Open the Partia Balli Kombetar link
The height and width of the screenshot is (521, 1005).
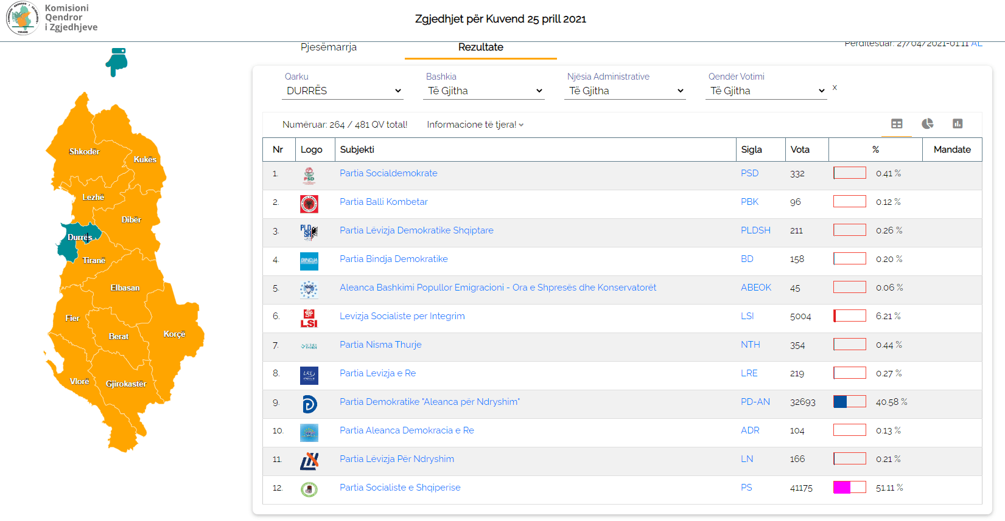pos(383,202)
